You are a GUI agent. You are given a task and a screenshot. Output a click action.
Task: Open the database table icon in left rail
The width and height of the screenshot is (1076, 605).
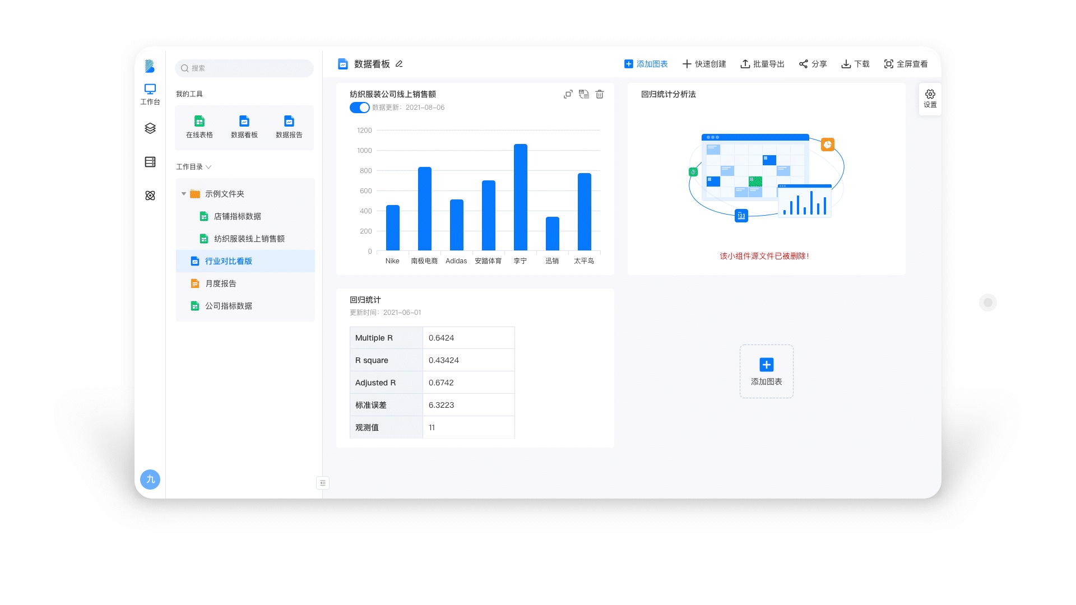tap(150, 162)
